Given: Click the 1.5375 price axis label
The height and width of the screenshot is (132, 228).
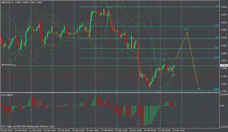Looking at the screenshot, I should 224,84.
